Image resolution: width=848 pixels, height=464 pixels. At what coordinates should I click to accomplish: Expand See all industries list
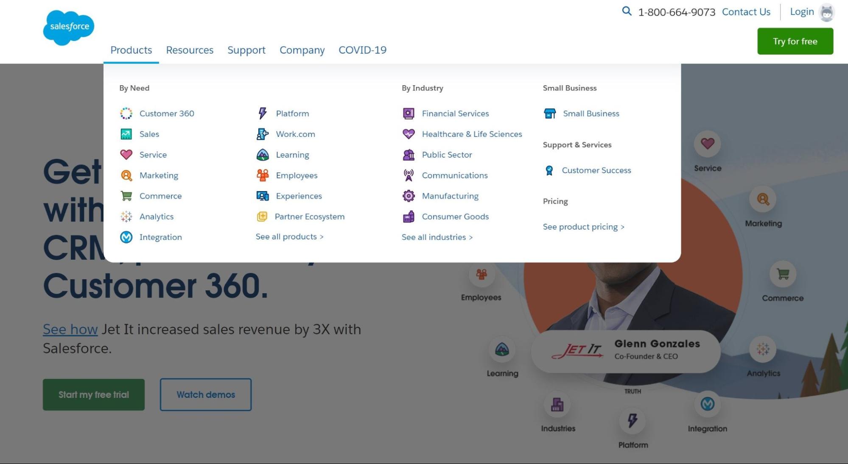[437, 236]
